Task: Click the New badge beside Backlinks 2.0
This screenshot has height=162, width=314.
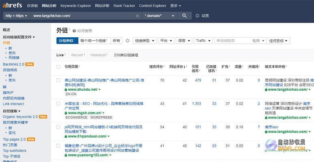Action: pos(29,64)
